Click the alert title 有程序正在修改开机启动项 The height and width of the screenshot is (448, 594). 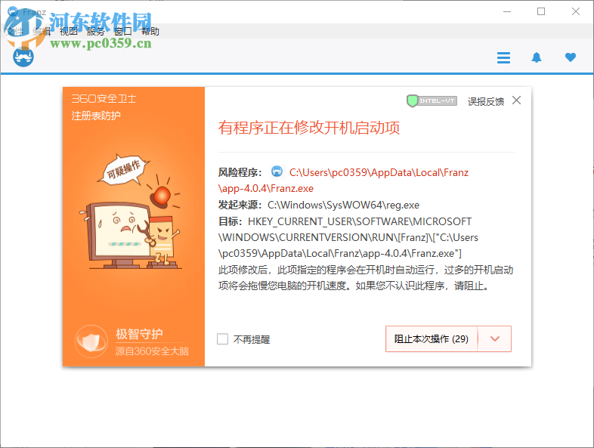click(x=309, y=128)
